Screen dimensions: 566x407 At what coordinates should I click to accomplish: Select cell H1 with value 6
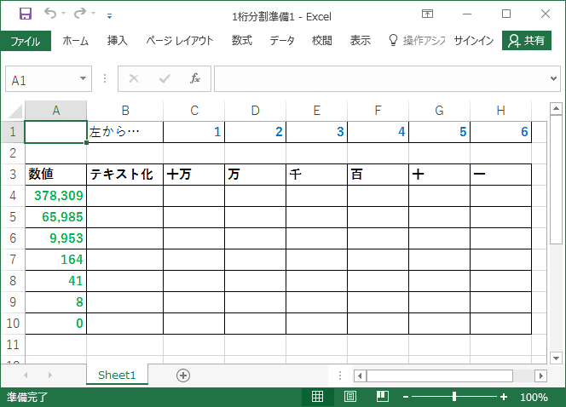pyautogui.click(x=500, y=132)
